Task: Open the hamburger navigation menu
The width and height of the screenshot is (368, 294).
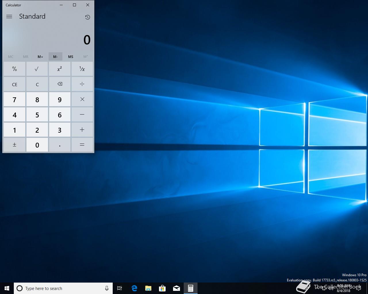Action: coord(9,17)
